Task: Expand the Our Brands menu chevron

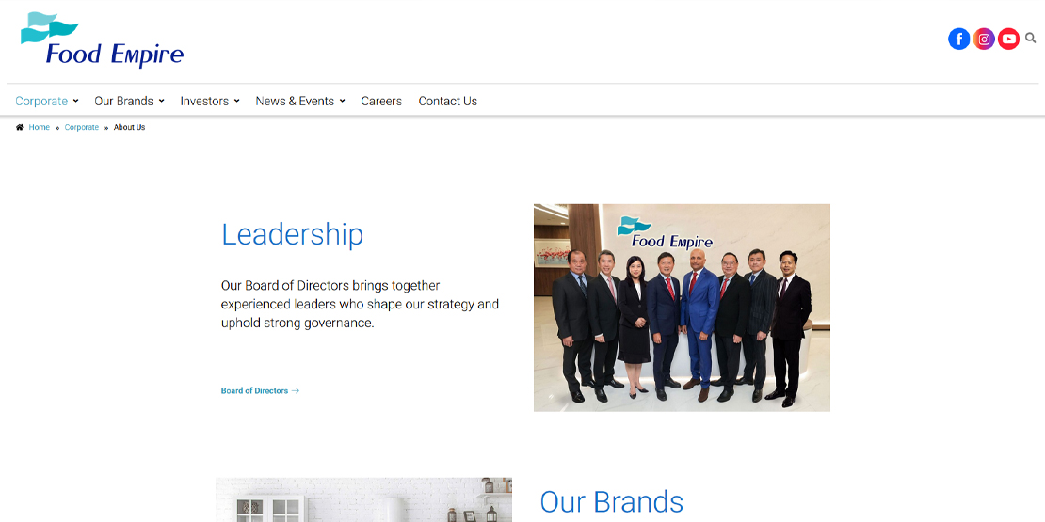Action: (161, 101)
